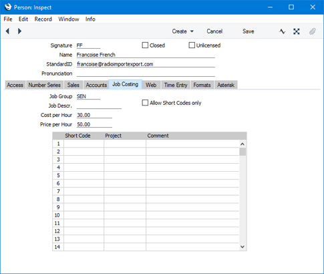
Task: Minimize the Person Inspect window
Action: pos(270,7)
